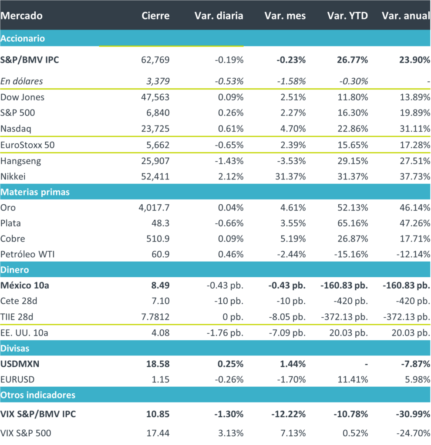Select the Otros indicadores section header

[x=38, y=395]
